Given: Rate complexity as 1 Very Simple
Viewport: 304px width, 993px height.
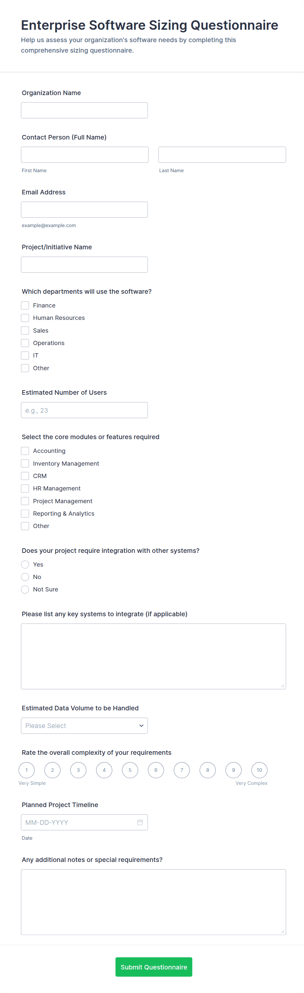Looking at the screenshot, I should pyautogui.click(x=26, y=770).
